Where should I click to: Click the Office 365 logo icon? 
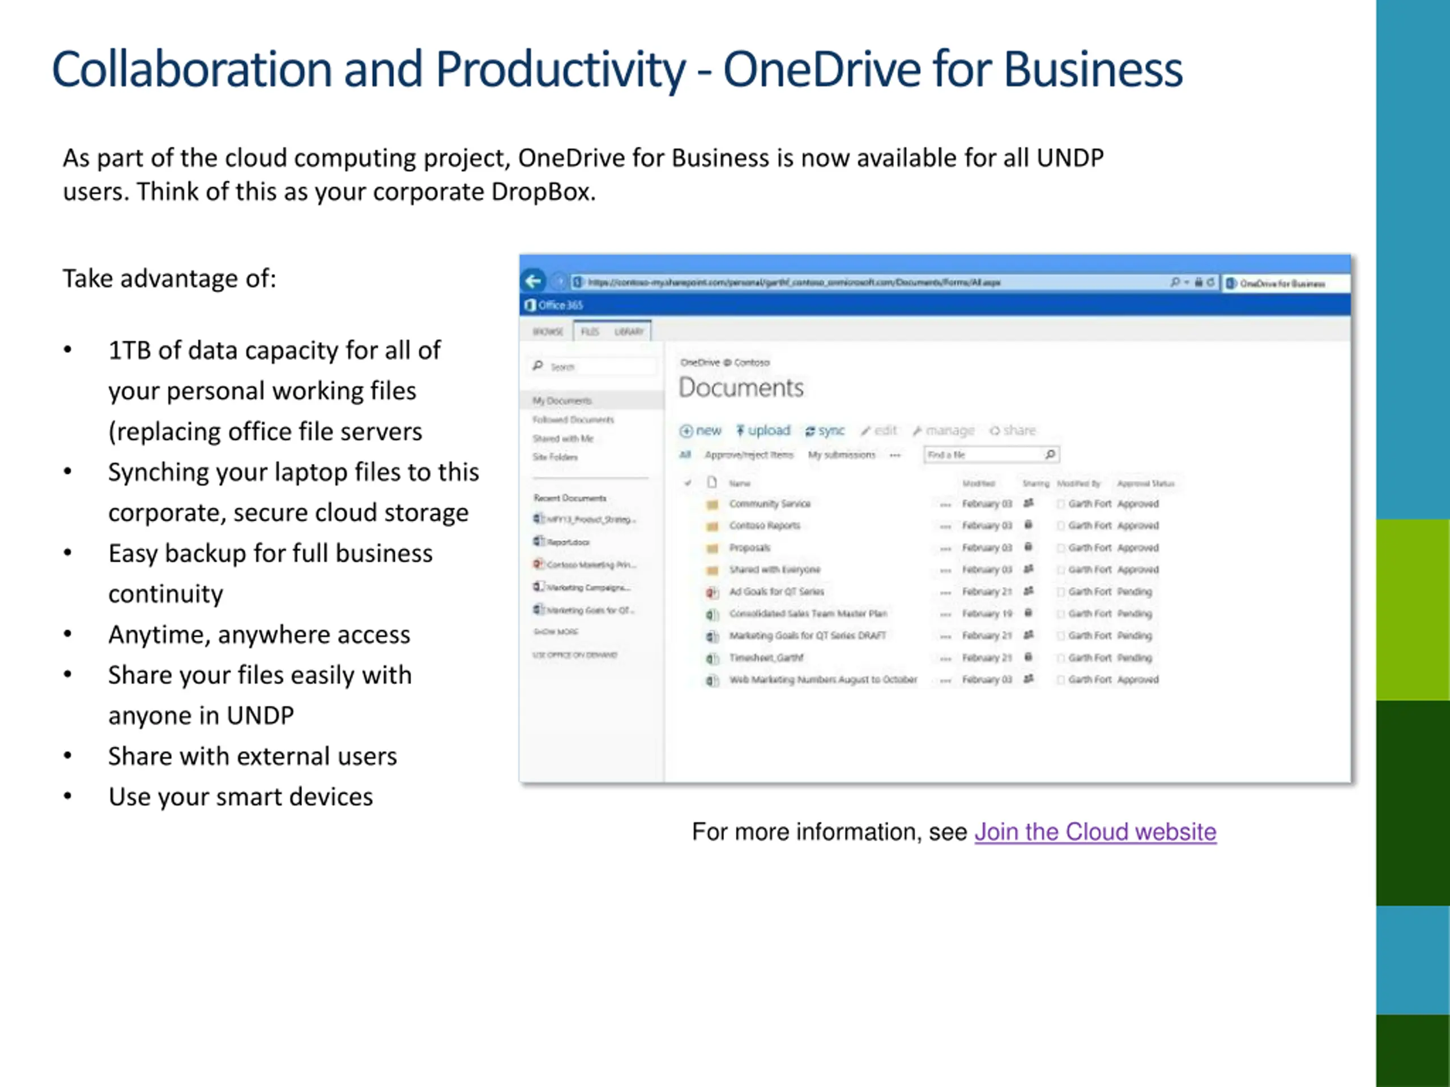530,305
